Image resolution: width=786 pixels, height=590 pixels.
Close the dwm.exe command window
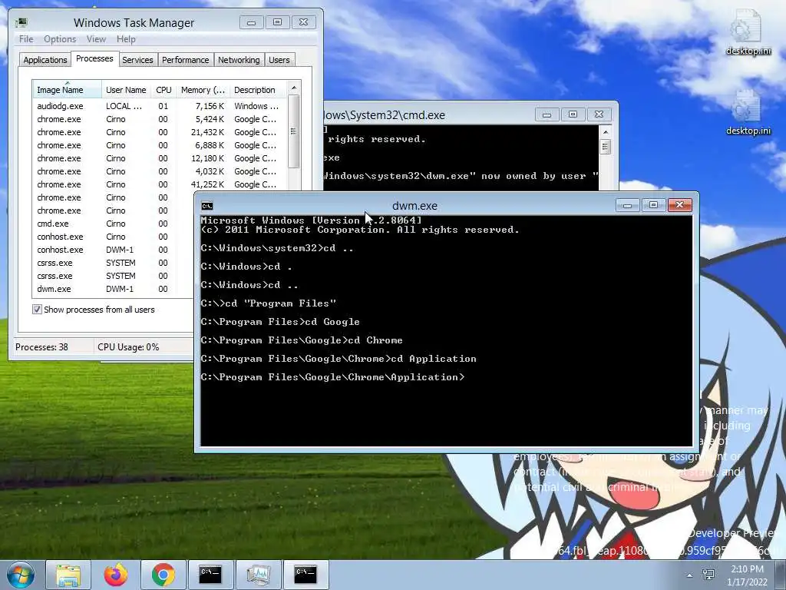[680, 204]
